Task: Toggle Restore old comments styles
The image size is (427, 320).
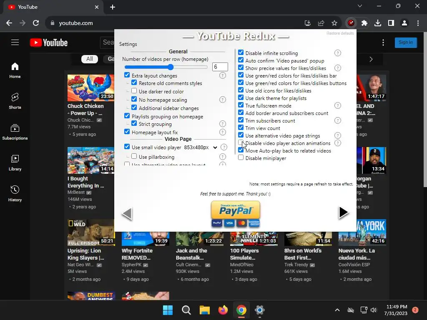Action: click(134, 82)
